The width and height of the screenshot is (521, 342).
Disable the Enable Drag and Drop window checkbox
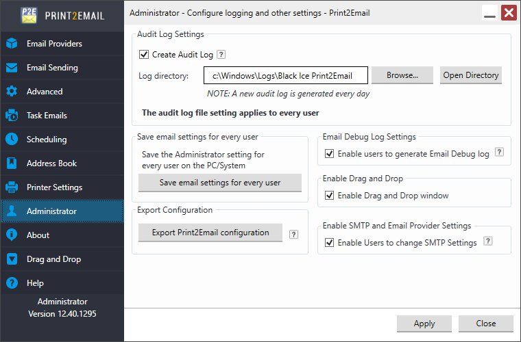pyautogui.click(x=330, y=196)
